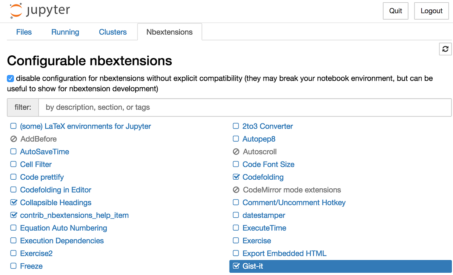Refresh the extensions list

[x=445, y=49]
